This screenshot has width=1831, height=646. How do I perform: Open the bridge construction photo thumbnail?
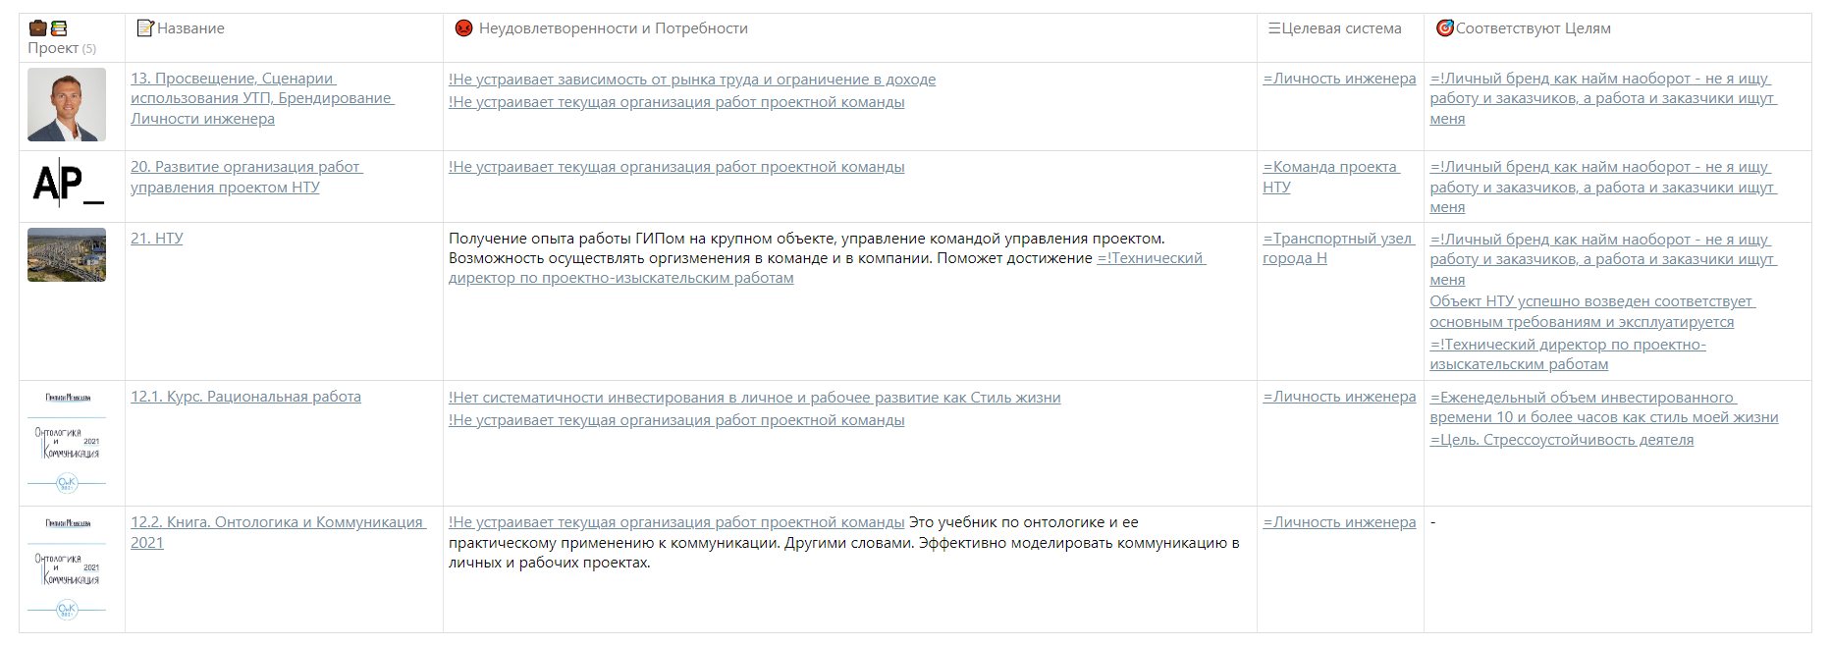click(67, 255)
